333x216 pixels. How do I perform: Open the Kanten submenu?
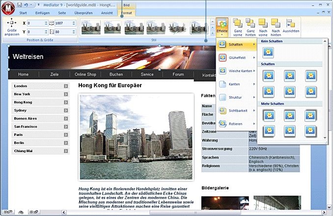[x=237, y=84]
